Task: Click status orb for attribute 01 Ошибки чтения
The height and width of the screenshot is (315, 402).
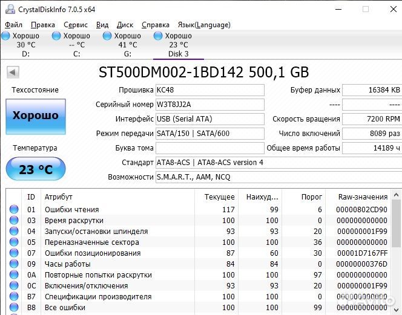Action: click(x=14, y=209)
